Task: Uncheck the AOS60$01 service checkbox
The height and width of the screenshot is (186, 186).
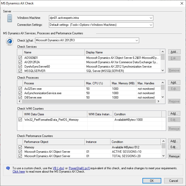Action: coord(20,58)
